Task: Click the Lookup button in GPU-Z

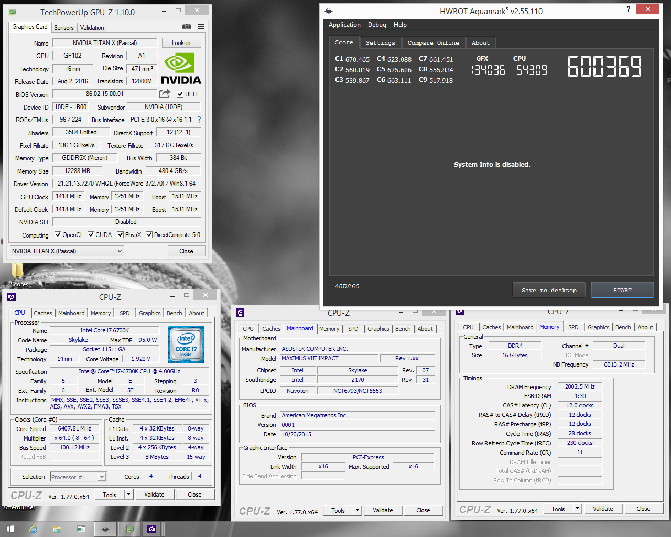Action: 181,43
